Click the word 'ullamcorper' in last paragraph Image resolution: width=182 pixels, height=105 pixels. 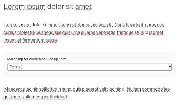click(37, 97)
